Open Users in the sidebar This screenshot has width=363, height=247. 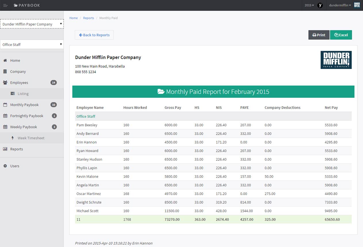point(32,166)
